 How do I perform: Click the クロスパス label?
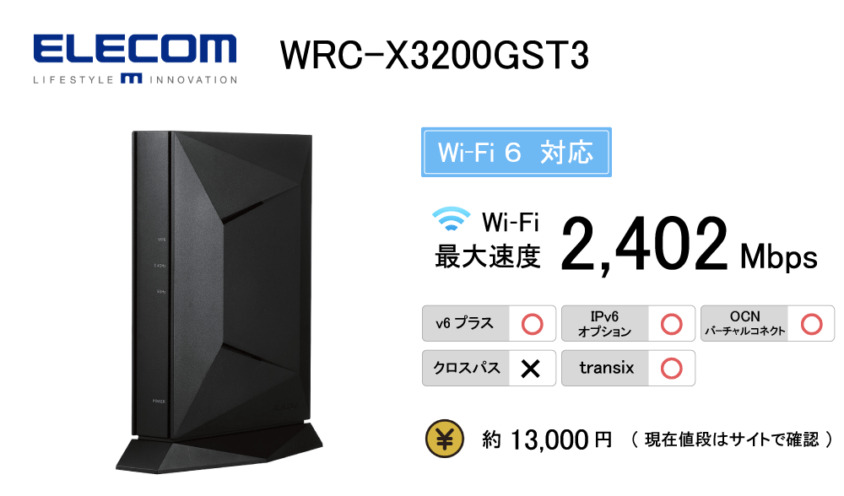pos(467,368)
